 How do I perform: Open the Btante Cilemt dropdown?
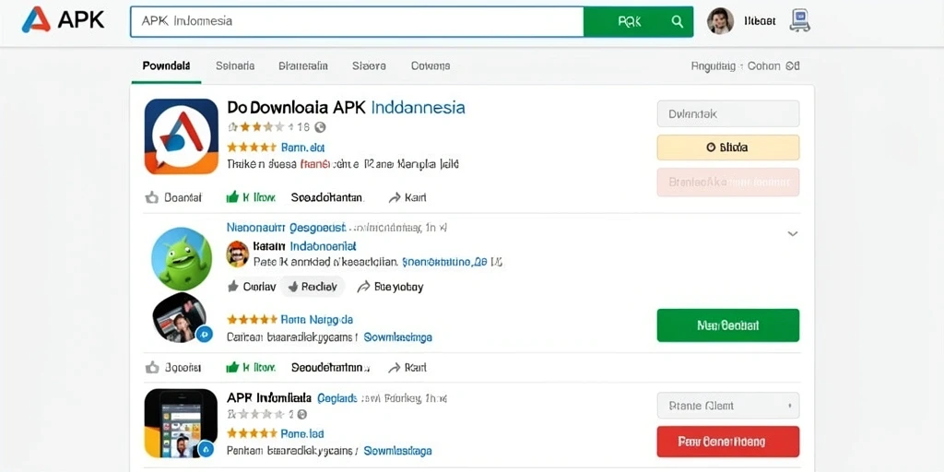[x=728, y=406]
